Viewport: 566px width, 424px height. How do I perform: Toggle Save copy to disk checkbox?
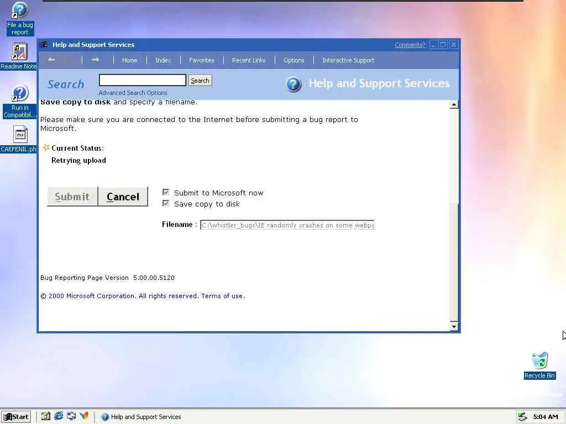(x=166, y=203)
